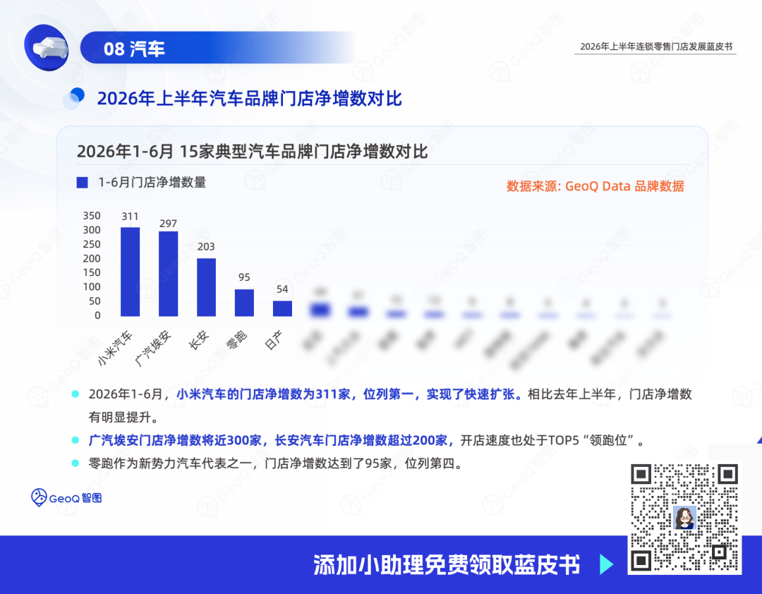Click the 数据来源: GeoQ Data 品牌数据 text
The height and width of the screenshot is (594, 762).
point(595,186)
